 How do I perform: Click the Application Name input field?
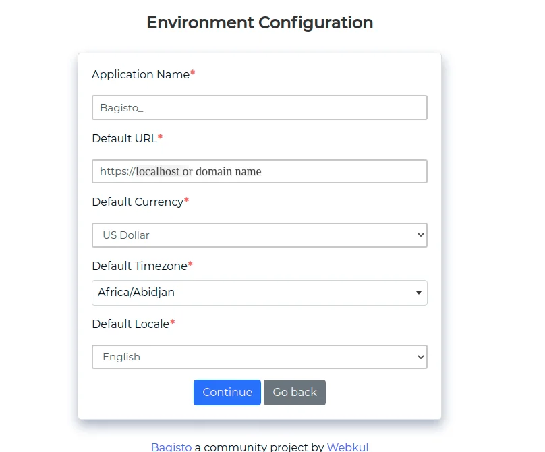click(x=259, y=108)
